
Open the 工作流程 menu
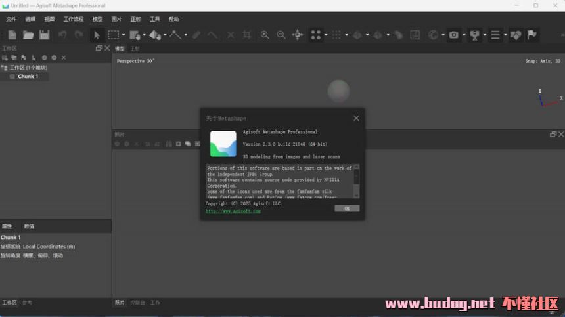point(74,19)
